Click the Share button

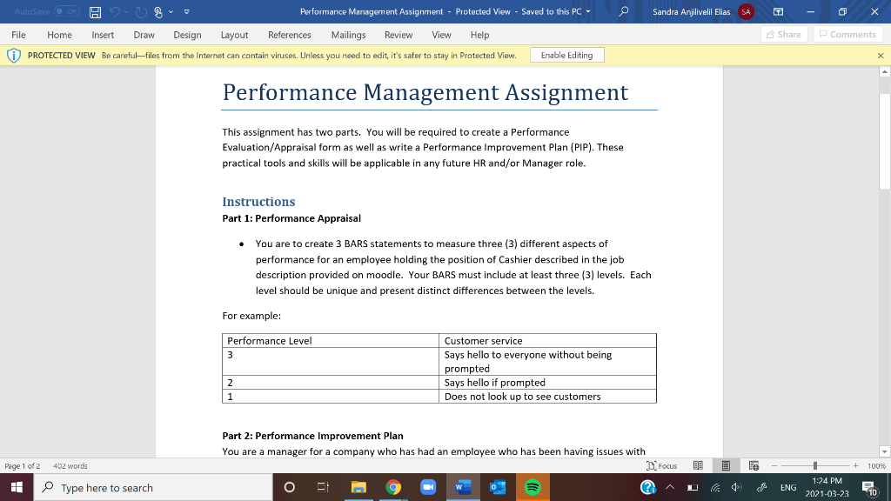[x=782, y=33]
